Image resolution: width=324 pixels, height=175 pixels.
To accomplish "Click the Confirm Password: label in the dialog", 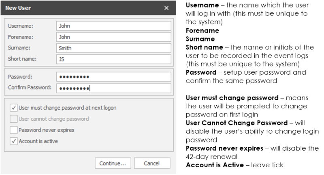I will (x=30, y=88).
